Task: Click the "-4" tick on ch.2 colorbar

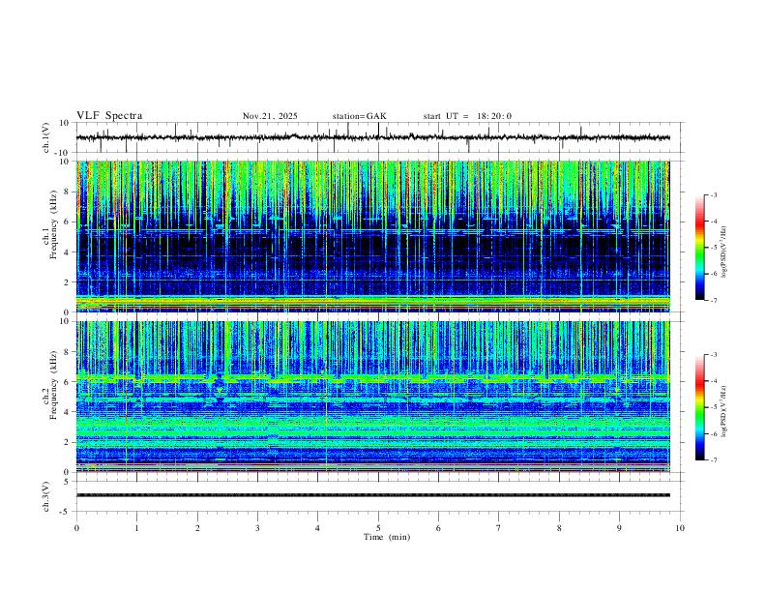Action: pos(713,381)
